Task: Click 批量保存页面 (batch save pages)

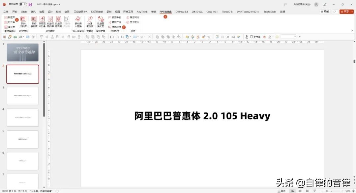Action: 58,22
